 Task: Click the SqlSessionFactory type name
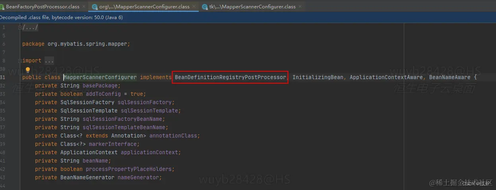coord(87,102)
